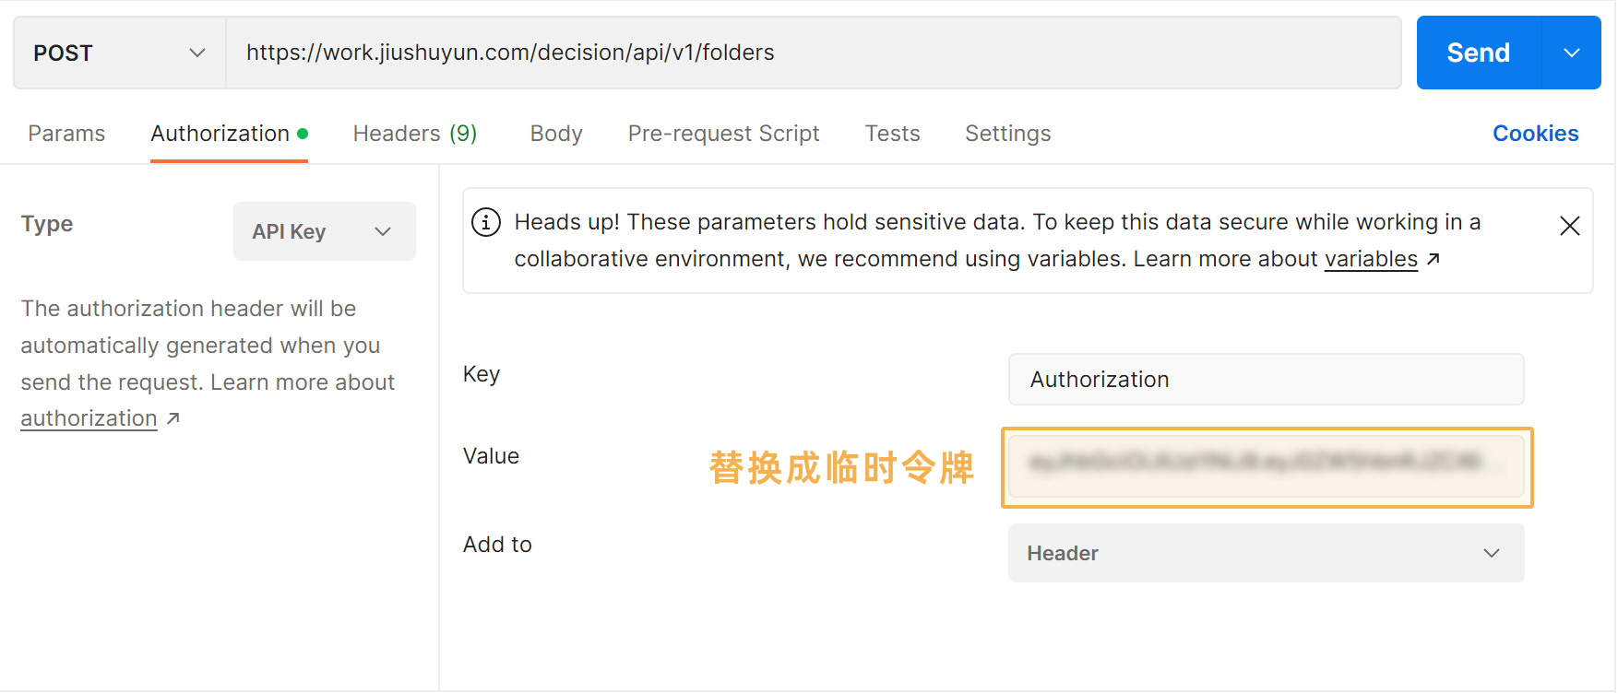Focus the blurred Value token field

[1265, 465]
